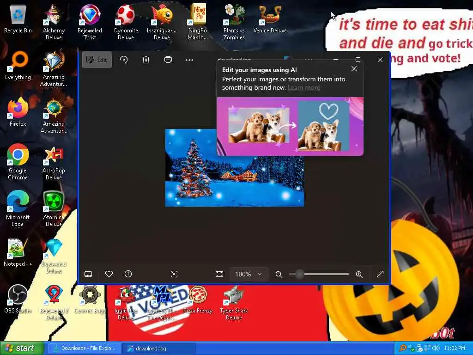The height and width of the screenshot is (355, 473).
Task: Select the Typer Shark Deluxe desktop shortcut
Action: click(234, 302)
